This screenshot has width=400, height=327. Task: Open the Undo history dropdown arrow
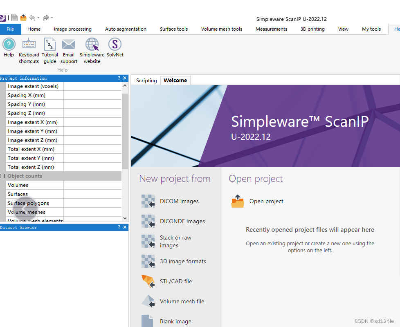[x=38, y=18]
